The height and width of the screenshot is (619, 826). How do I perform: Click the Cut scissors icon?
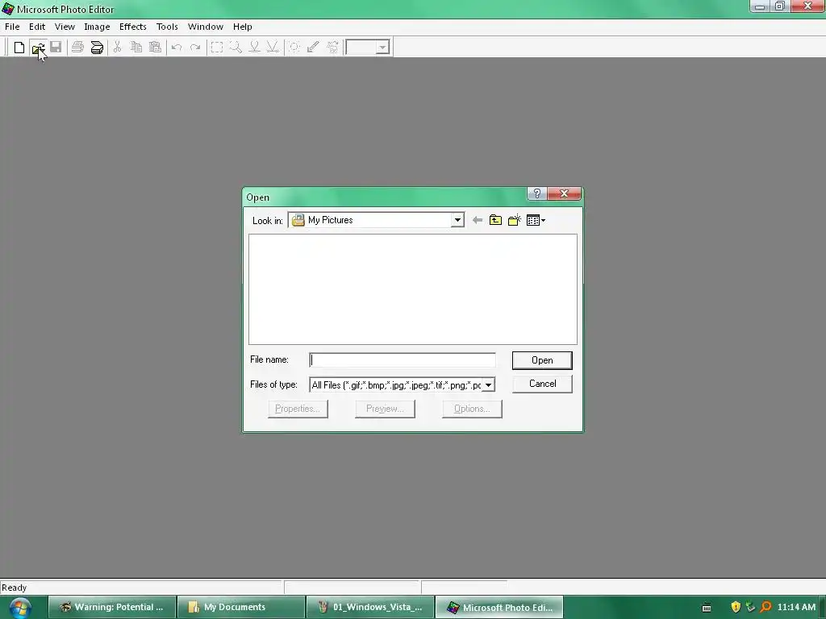(117, 48)
